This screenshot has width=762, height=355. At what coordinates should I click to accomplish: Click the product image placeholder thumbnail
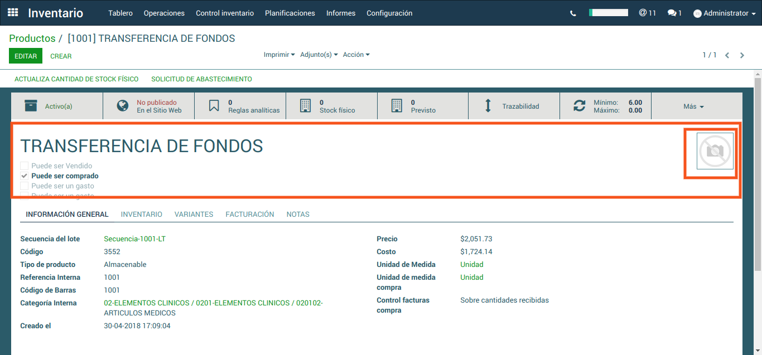click(715, 151)
